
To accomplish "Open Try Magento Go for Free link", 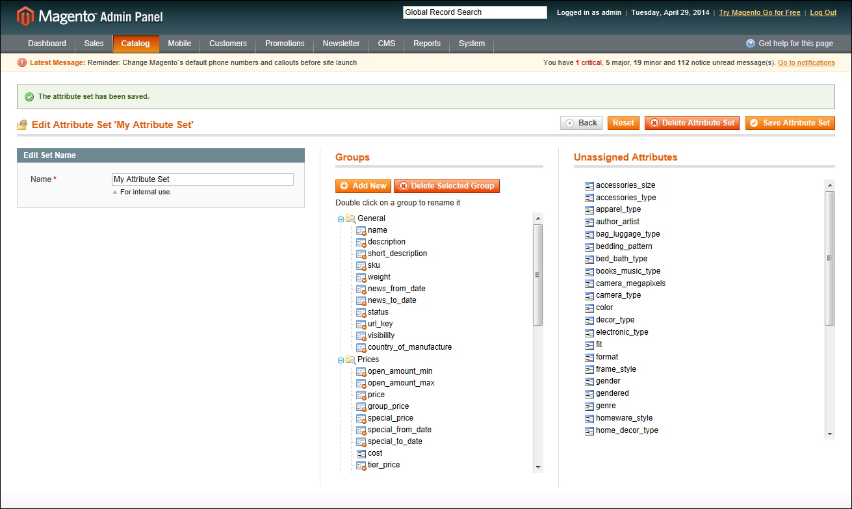I will click(760, 12).
